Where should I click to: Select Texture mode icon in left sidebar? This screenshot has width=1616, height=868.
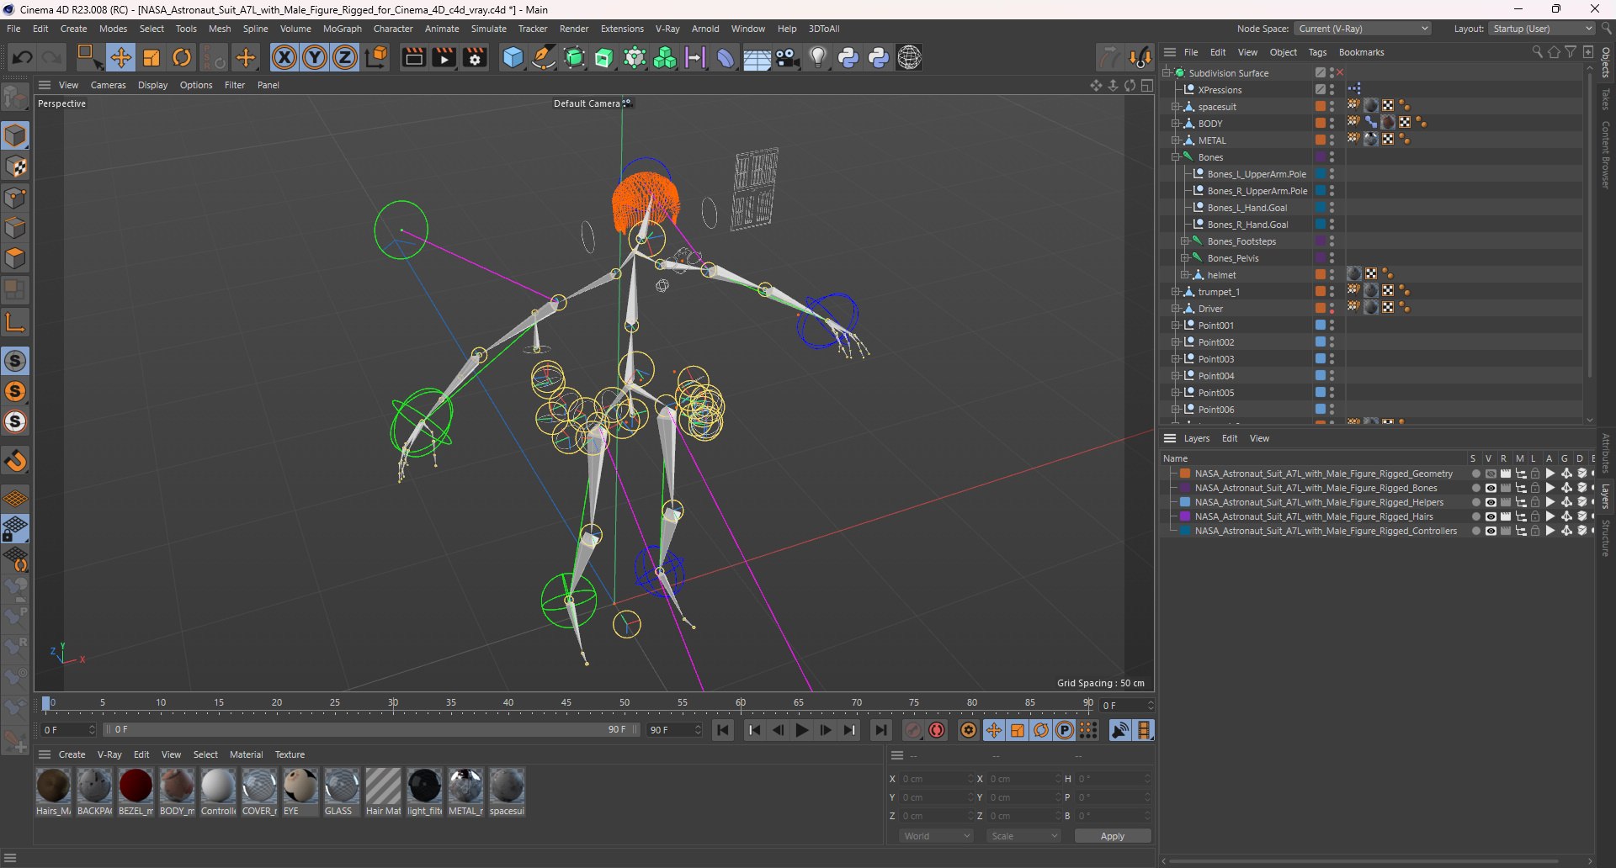click(x=15, y=167)
